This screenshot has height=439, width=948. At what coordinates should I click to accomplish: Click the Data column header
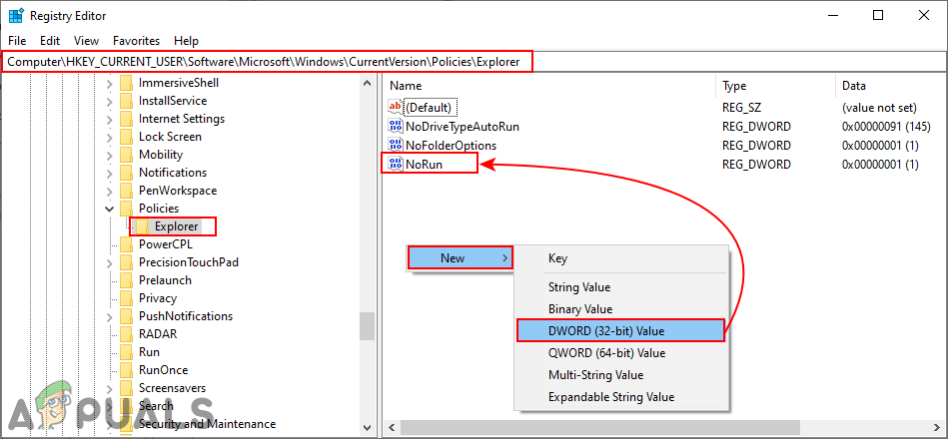coord(853,86)
